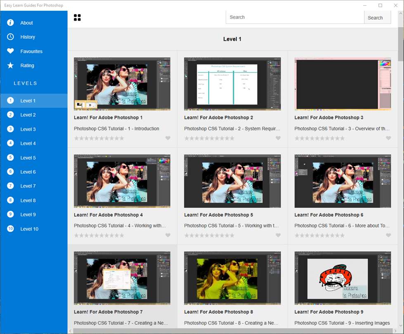Rate Photoshop 1 tutorial with the stars
Image resolution: width=404 pixels, height=334 pixels.
tap(99, 138)
